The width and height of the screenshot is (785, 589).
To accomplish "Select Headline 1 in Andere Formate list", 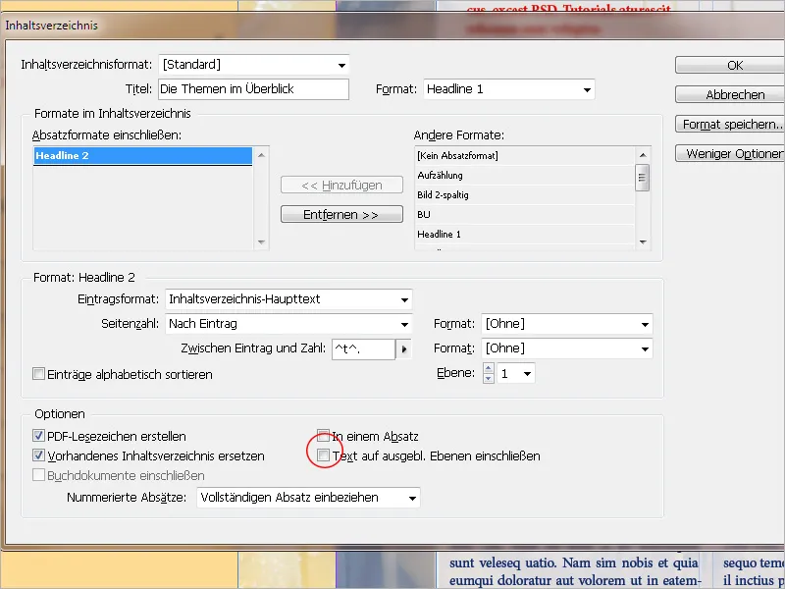I will tap(525, 234).
